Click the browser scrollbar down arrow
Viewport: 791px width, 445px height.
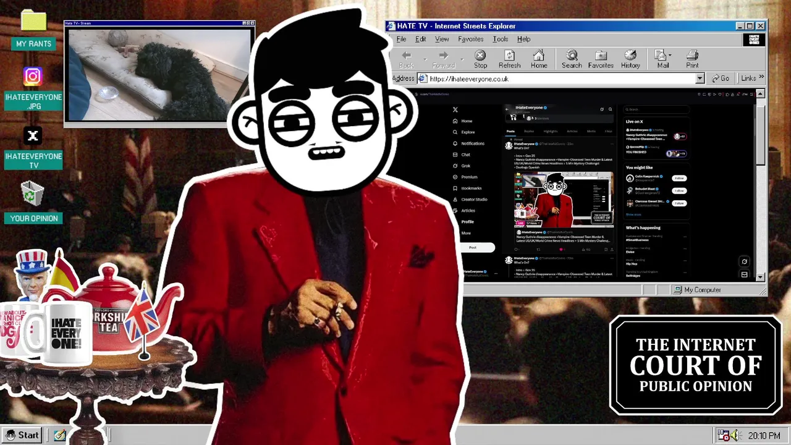[x=760, y=277]
